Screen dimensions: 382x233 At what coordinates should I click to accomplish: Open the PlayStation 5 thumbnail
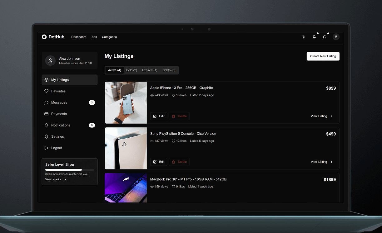point(126,148)
